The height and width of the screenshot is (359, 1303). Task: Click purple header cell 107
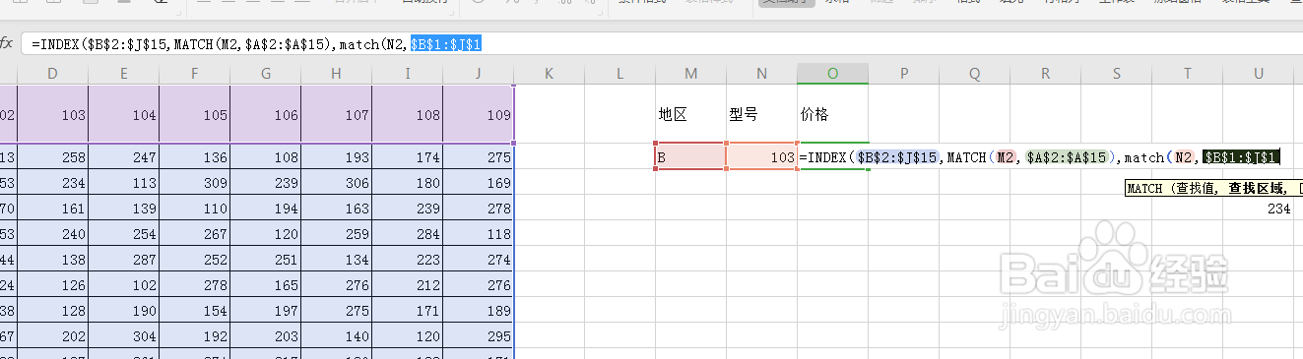point(336,114)
